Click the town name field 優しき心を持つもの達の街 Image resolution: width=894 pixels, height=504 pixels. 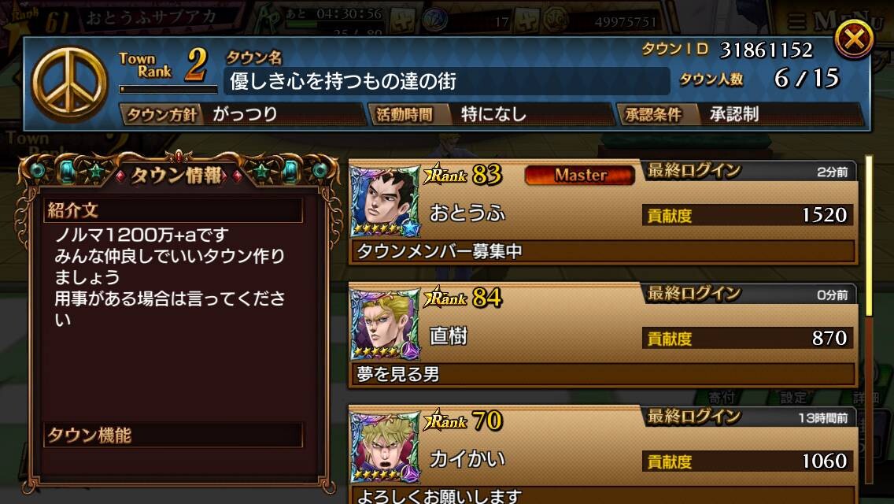[x=447, y=81]
